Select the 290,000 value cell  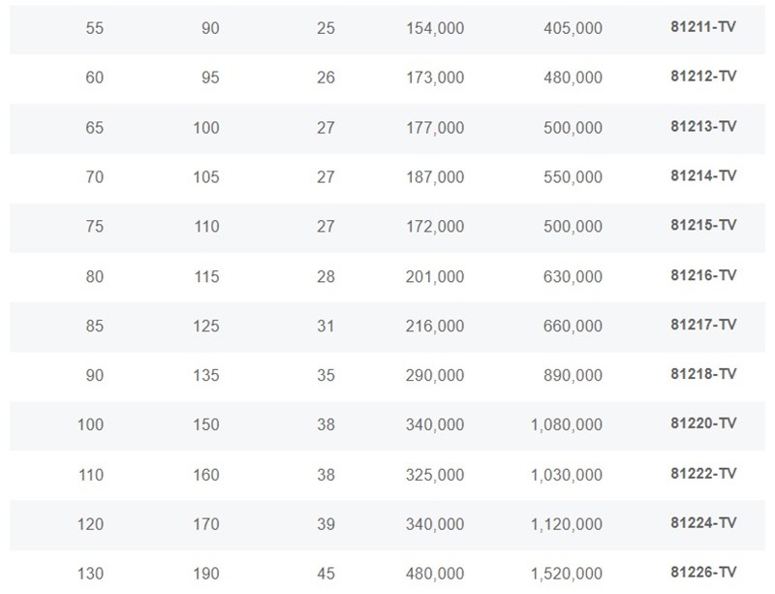435,375
